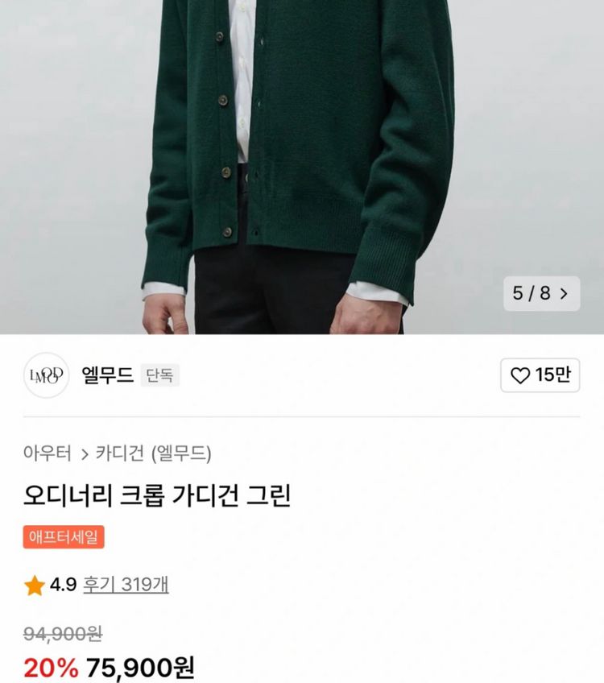
Task: Tap the 엘무드 brand logo icon
Action: pyautogui.click(x=48, y=375)
